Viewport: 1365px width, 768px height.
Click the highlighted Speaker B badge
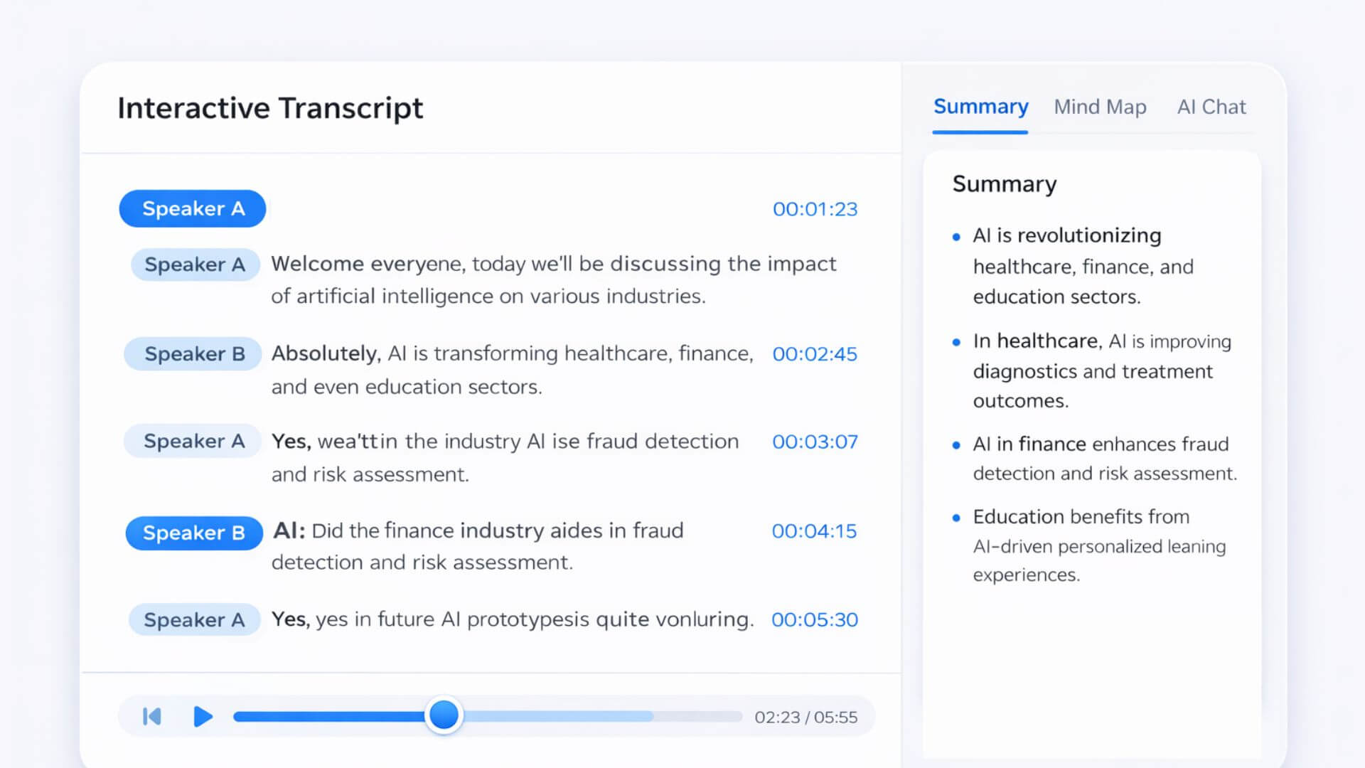193,533
